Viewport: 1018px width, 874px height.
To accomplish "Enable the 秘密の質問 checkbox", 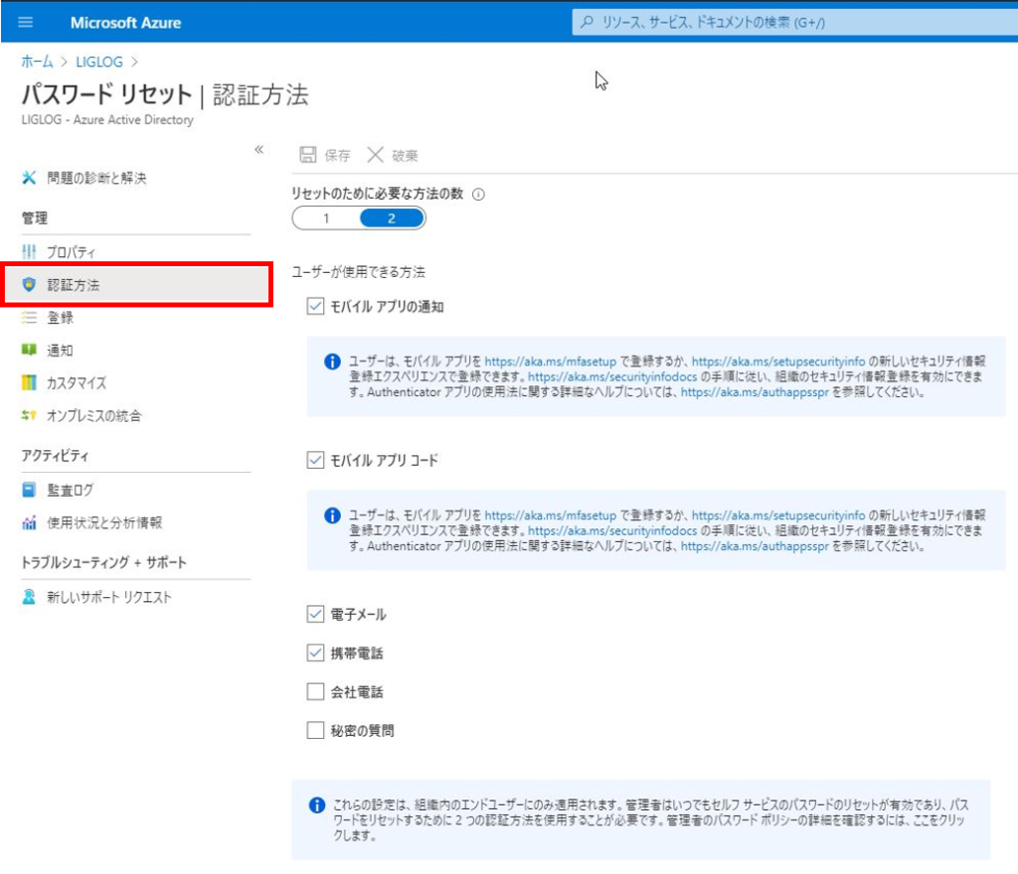I will (x=316, y=731).
